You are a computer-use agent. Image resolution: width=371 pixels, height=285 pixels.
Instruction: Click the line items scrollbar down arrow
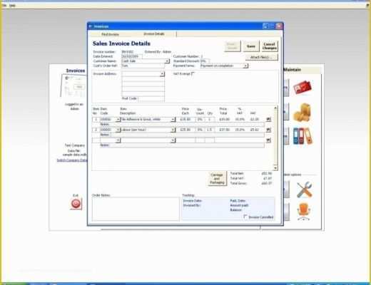(275, 168)
